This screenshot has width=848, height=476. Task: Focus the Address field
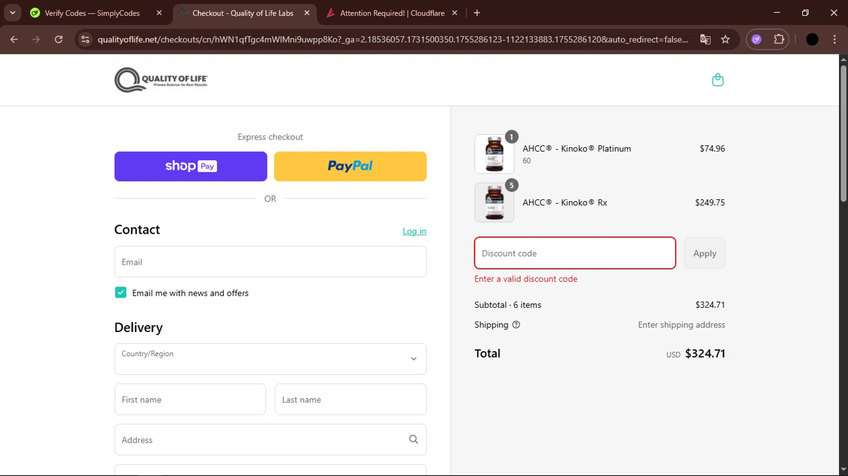click(270, 439)
